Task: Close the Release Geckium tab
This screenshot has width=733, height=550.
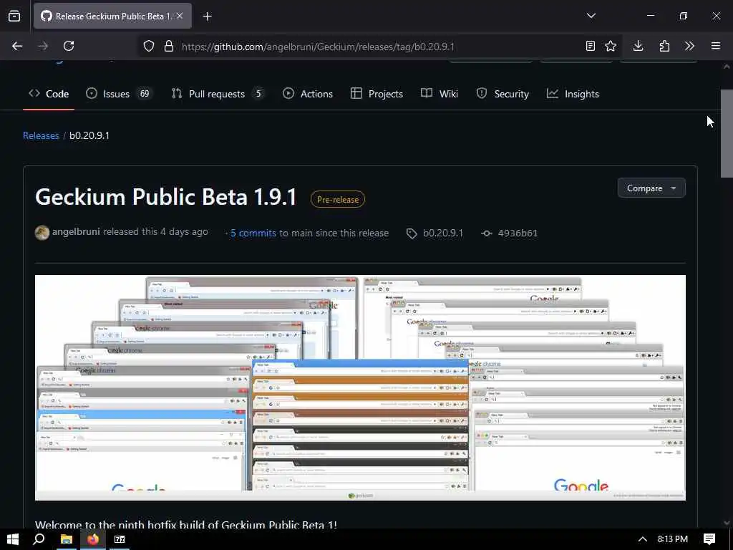Action: [x=180, y=16]
